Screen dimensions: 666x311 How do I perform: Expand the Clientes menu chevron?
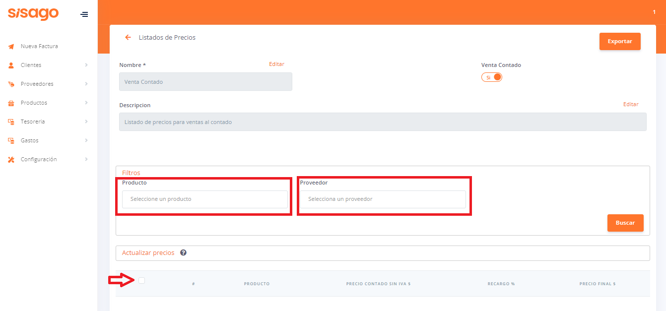pyautogui.click(x=86, y=65)
